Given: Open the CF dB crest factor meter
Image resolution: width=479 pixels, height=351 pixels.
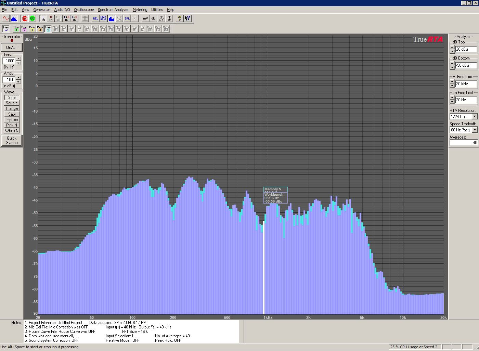Looking at the screenshot, I should [x=169, y=18].
